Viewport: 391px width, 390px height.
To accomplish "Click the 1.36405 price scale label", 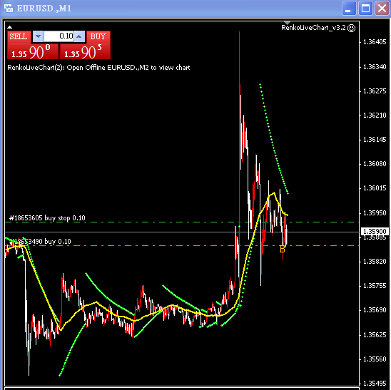I will [x=375, y=42].
